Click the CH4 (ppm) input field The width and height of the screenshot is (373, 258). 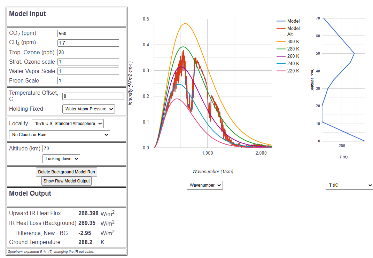click(x=88, y=43)
